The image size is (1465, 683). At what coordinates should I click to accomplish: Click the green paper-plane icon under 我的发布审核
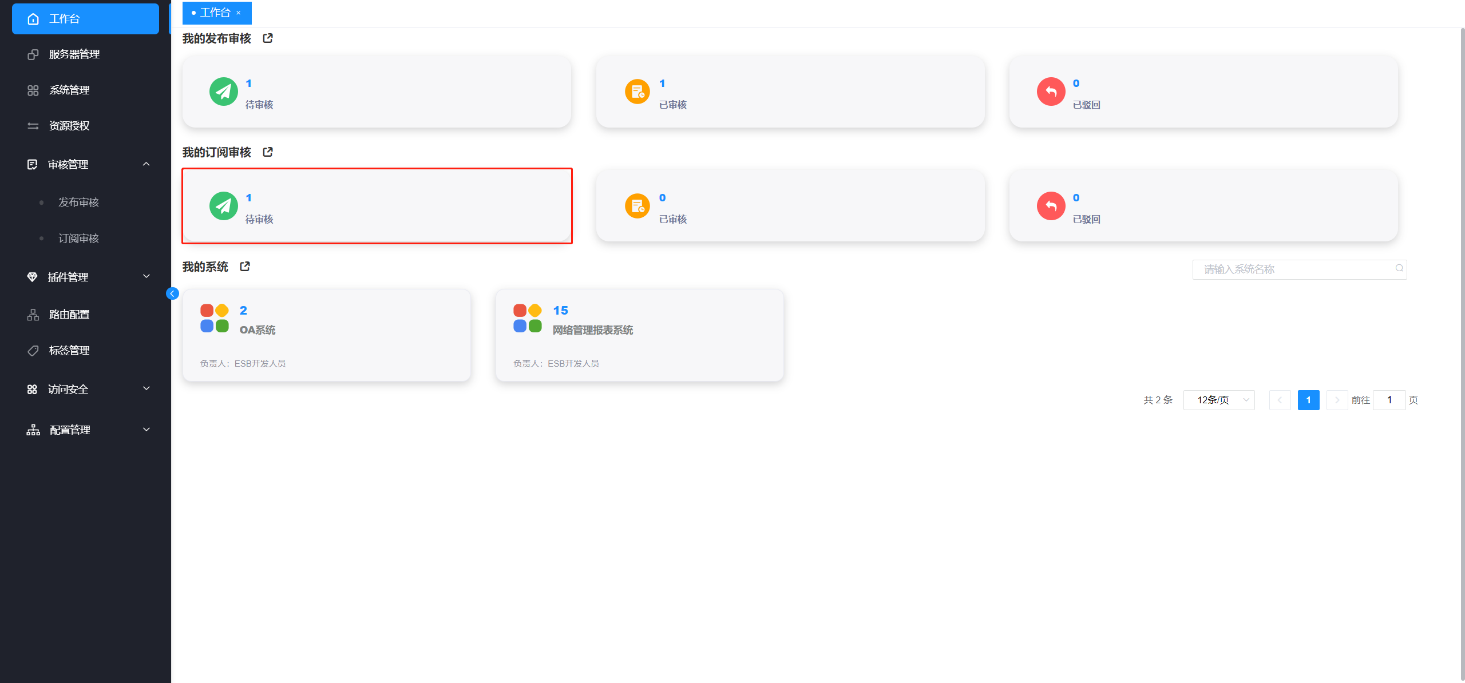(x=224, y=92)
